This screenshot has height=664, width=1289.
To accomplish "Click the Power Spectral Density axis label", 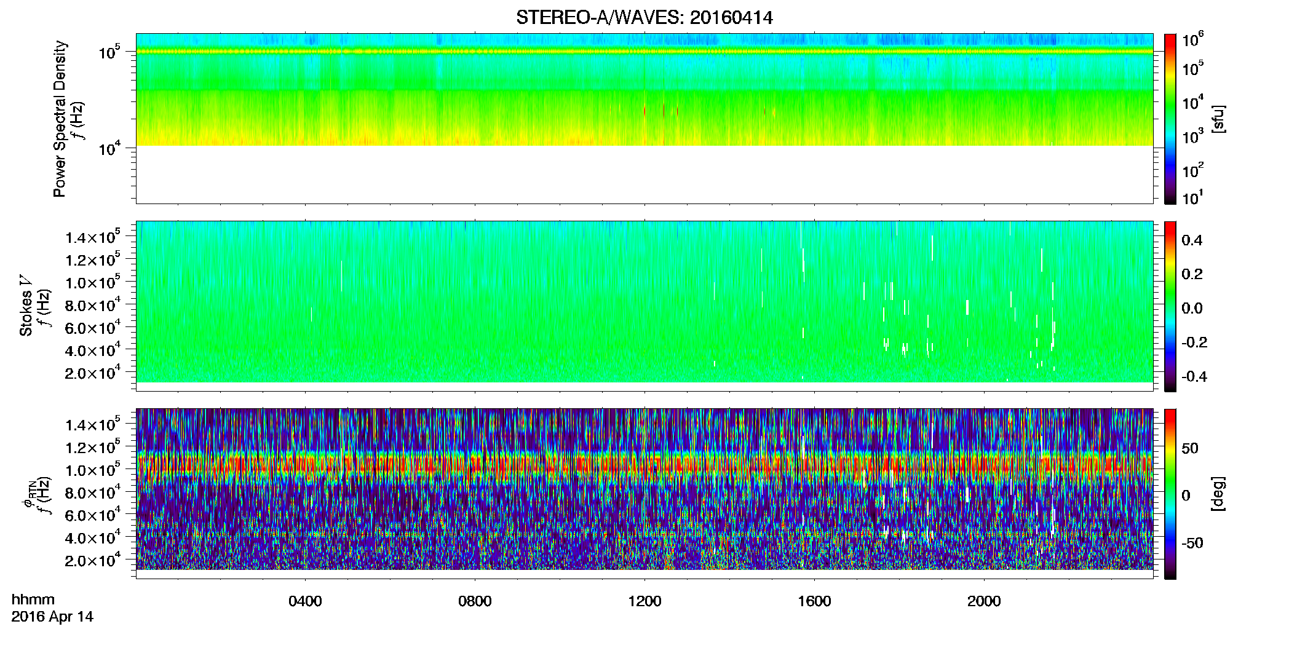I will tap(60, 119).
